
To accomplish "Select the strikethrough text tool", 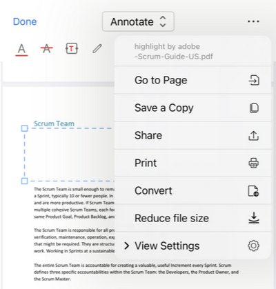I will tap(47, 49).
